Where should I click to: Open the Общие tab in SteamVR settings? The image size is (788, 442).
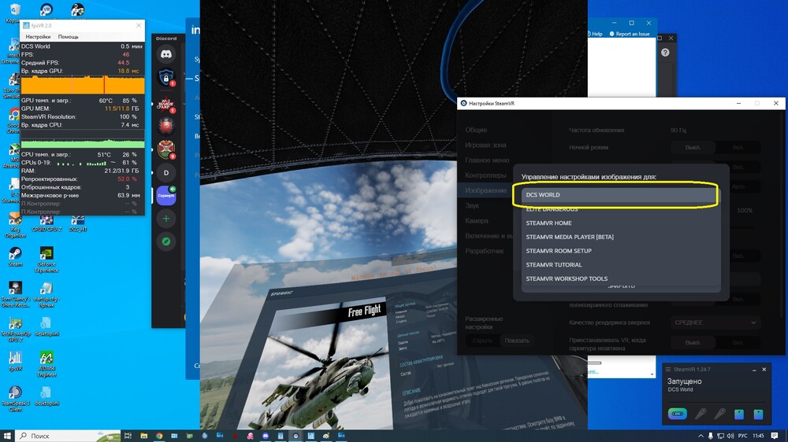[476, 130]
